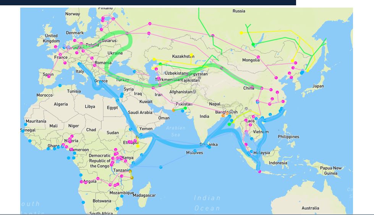Select the yellow marker above the Kazakhstan label

[x=191, y=55]
